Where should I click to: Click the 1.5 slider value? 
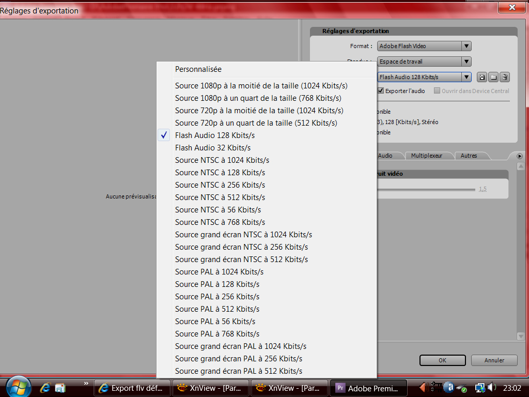[x=483, y=189]
